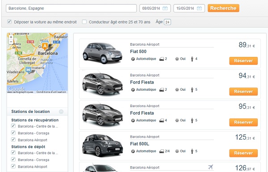Click the 95,31 € Ford Fiesta transmission icon
Viewport: 268px width, 172px height.
pyautogui.click(x=133, y=120)
